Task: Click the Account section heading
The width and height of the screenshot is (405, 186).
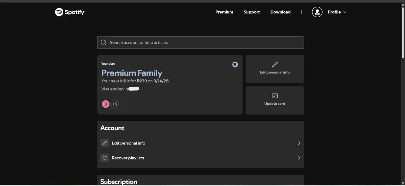Action: (112, 128)
